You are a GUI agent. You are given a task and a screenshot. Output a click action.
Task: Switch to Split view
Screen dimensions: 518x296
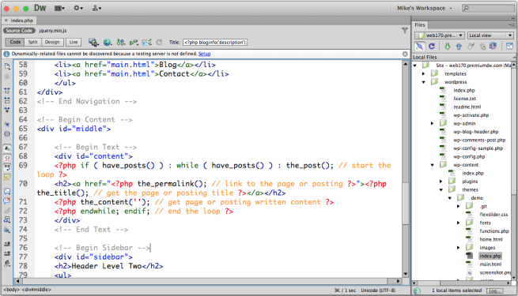pyautogui.click(x=32, y=42)
